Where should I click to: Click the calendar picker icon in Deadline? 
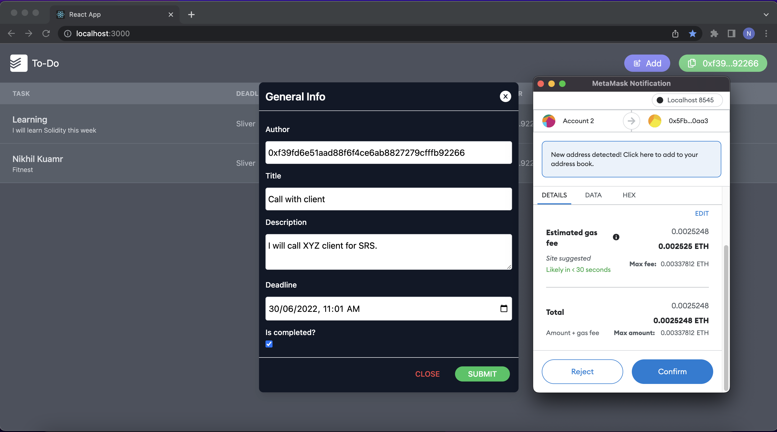point(503,308)
